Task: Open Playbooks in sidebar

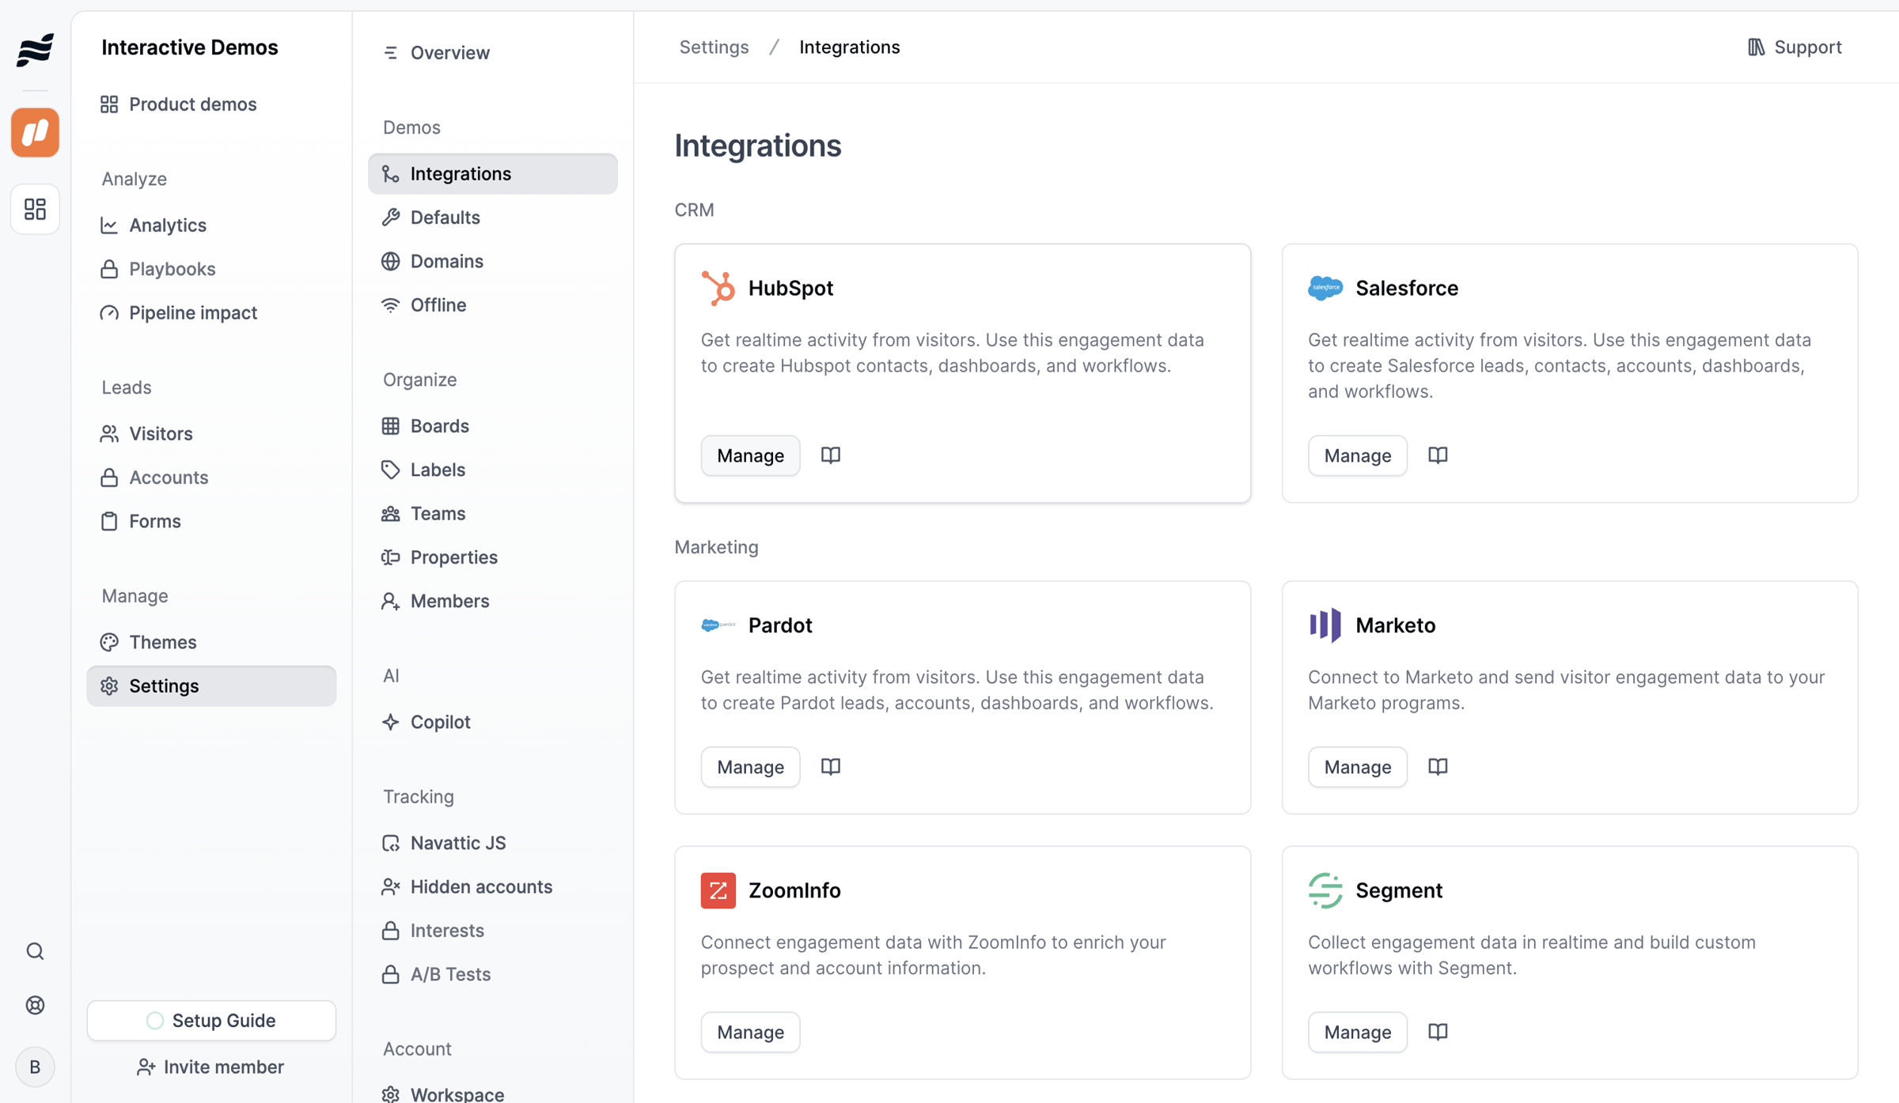Action: [211, 269]
